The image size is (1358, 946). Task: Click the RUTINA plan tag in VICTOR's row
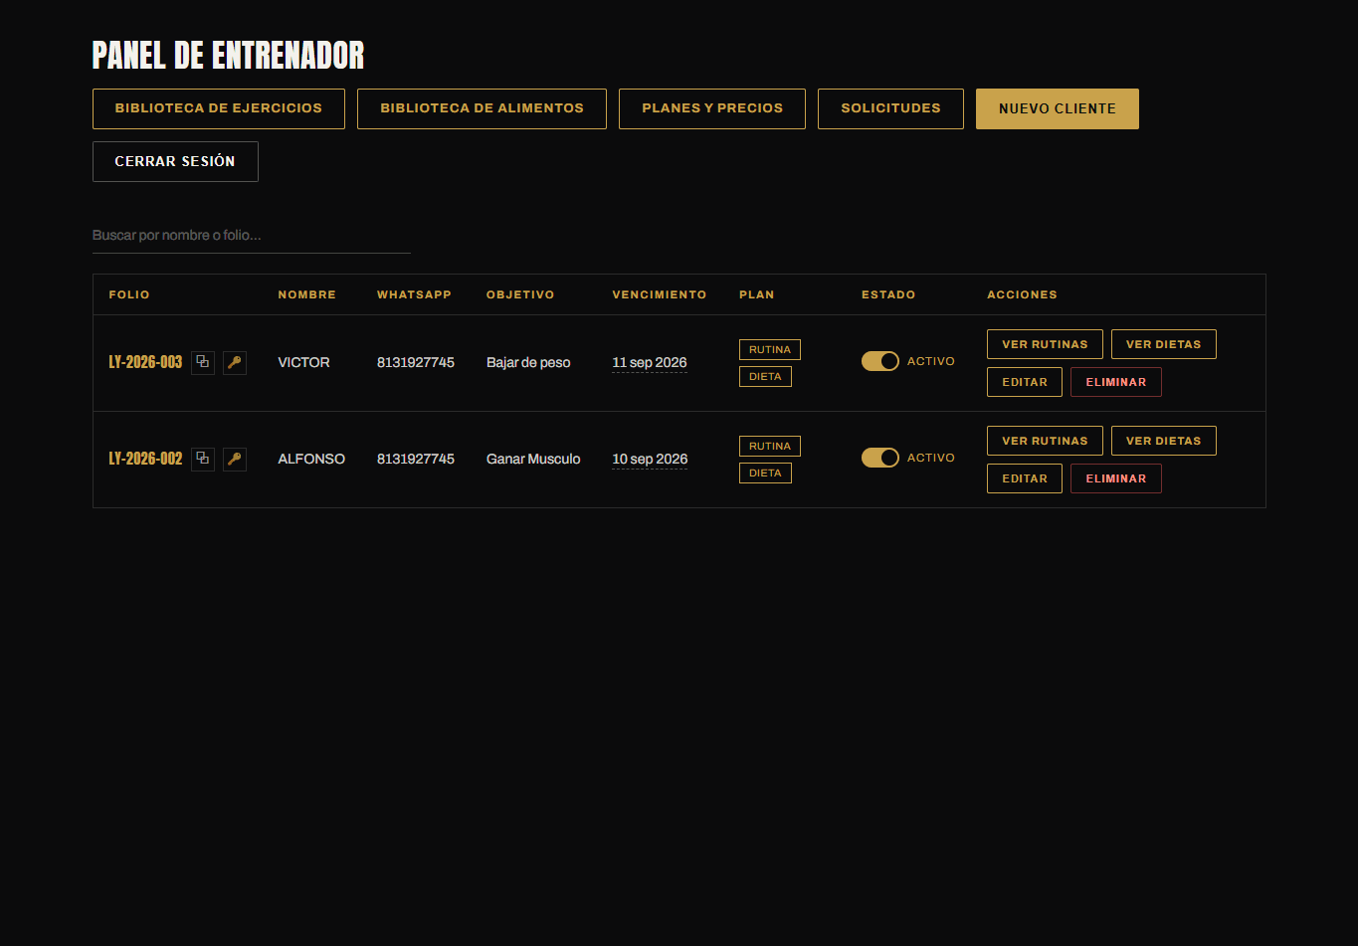coord(770,349)
